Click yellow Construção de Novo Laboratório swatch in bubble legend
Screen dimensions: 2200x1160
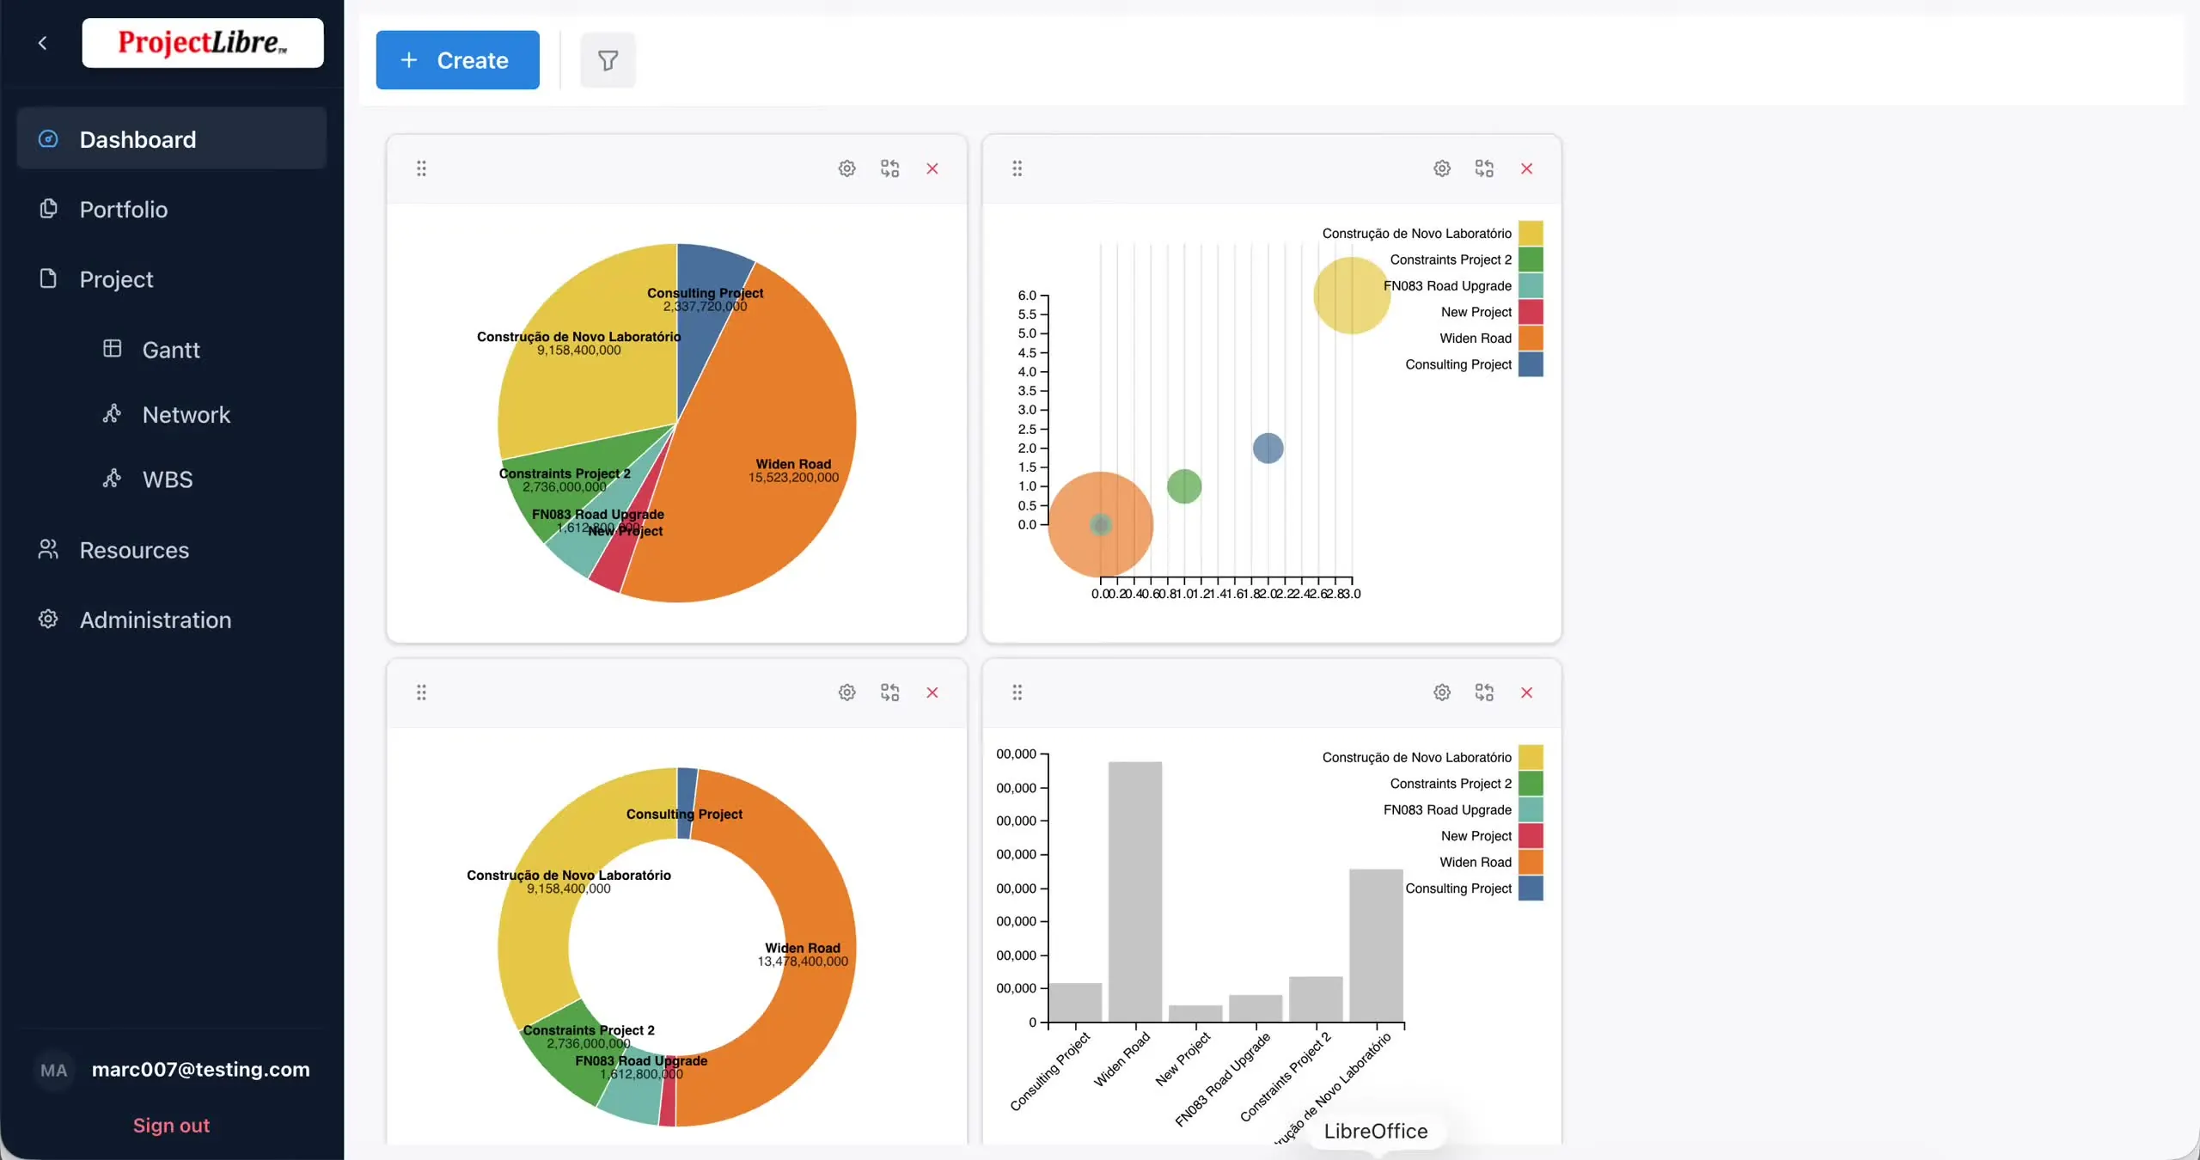tap(1531, 233)
